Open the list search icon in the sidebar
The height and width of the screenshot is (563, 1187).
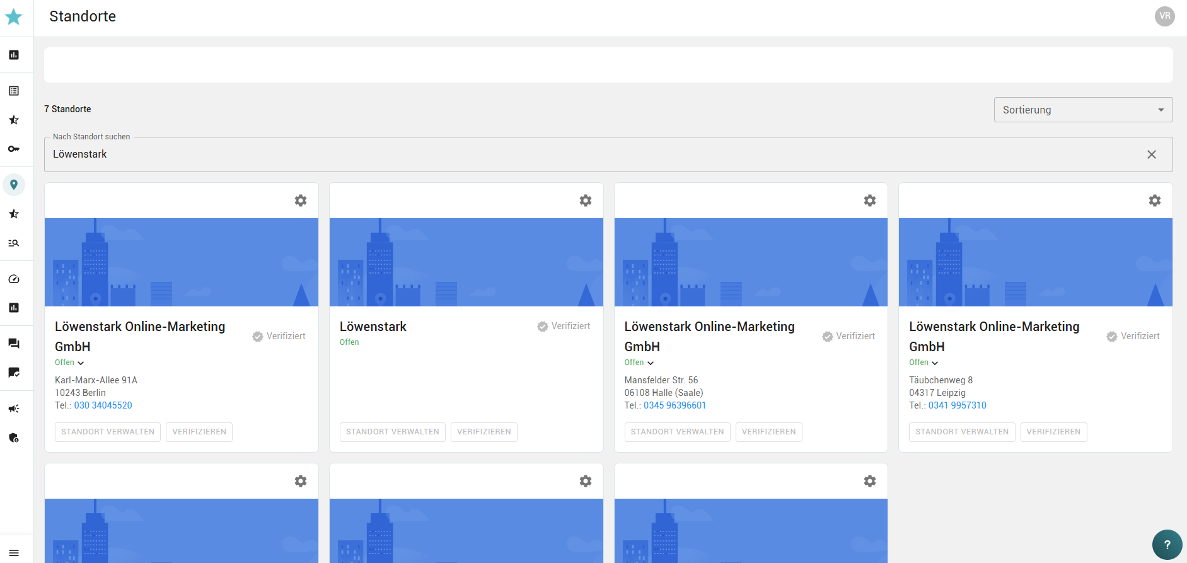click(x=14, y=243)
